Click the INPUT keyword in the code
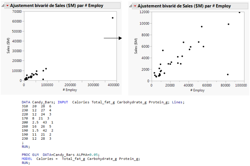The width and height of the screenshot is (250, 166). coord(63,102)
